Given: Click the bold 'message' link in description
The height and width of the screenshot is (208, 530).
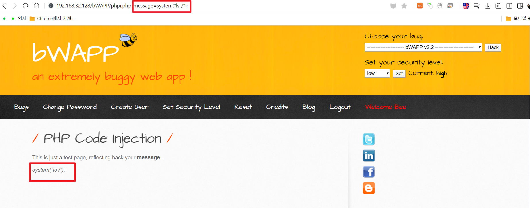Looking at the screenshot, I should 148,158.
